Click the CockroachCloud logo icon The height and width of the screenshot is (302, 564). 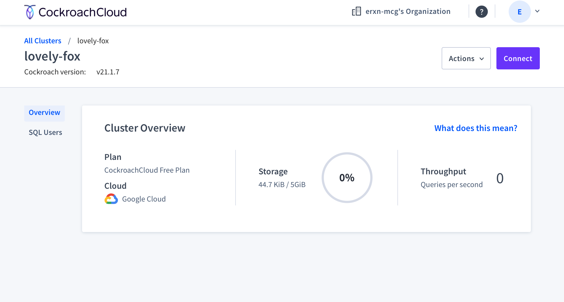(x=30, y=12)
